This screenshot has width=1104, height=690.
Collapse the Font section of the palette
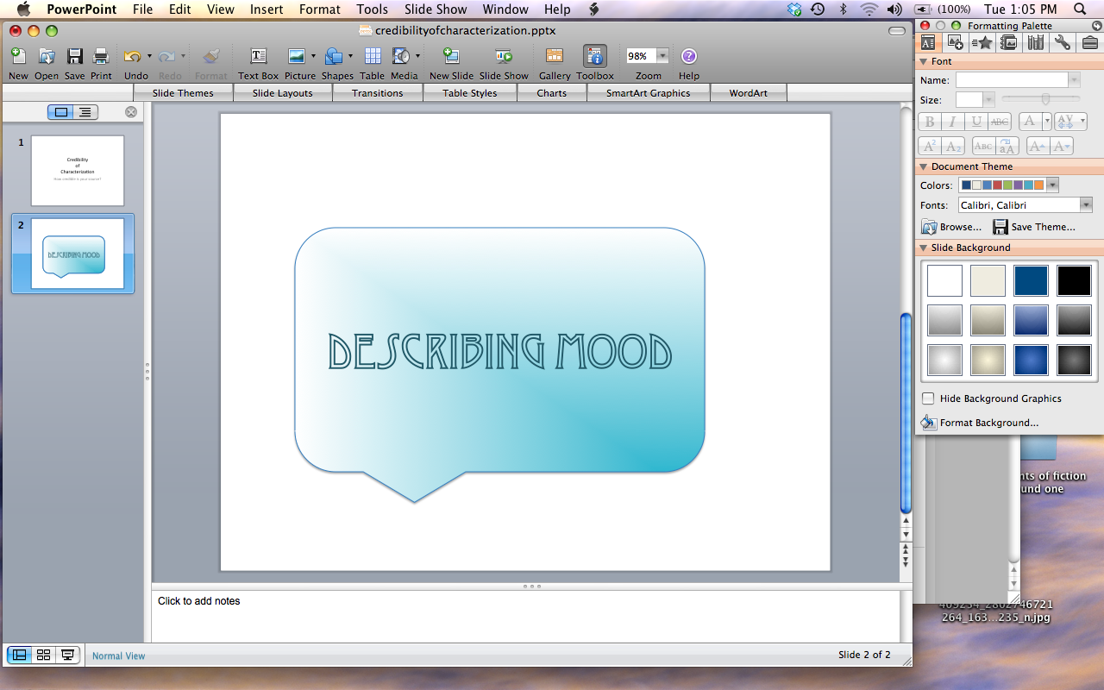pos(923,62)
